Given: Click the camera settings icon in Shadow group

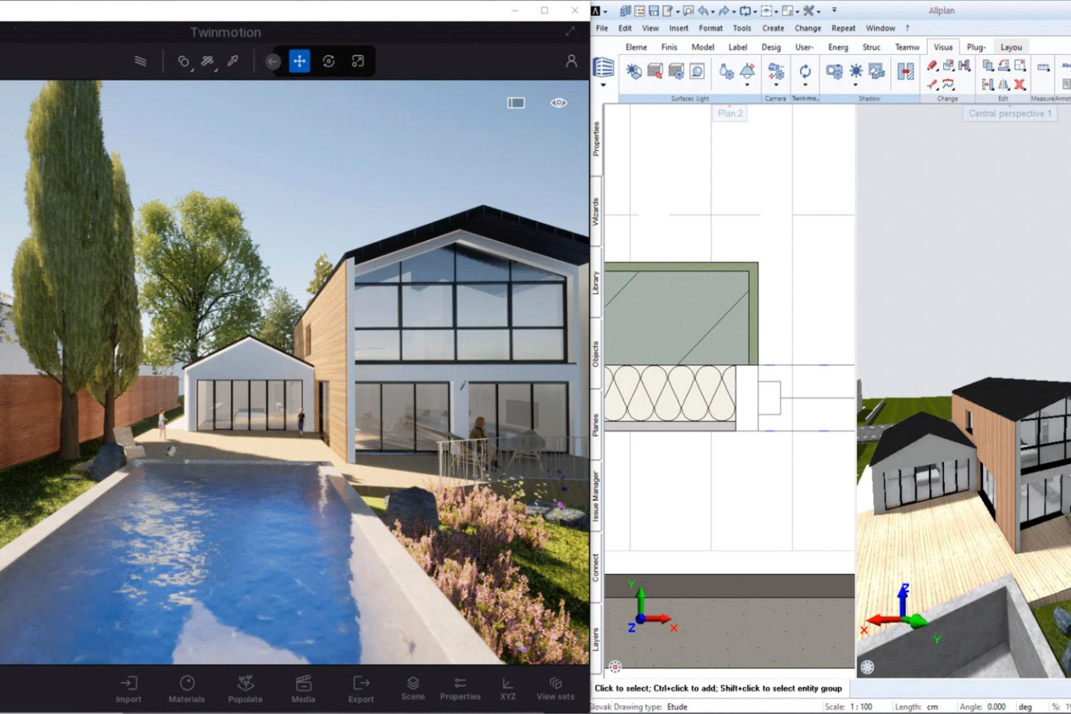Looking at the screenshot, I should pyautogui.click(x=835, y=71).
